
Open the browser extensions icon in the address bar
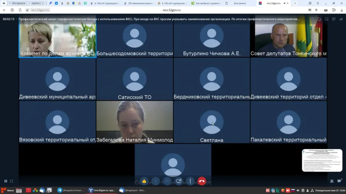click(334, 10)
